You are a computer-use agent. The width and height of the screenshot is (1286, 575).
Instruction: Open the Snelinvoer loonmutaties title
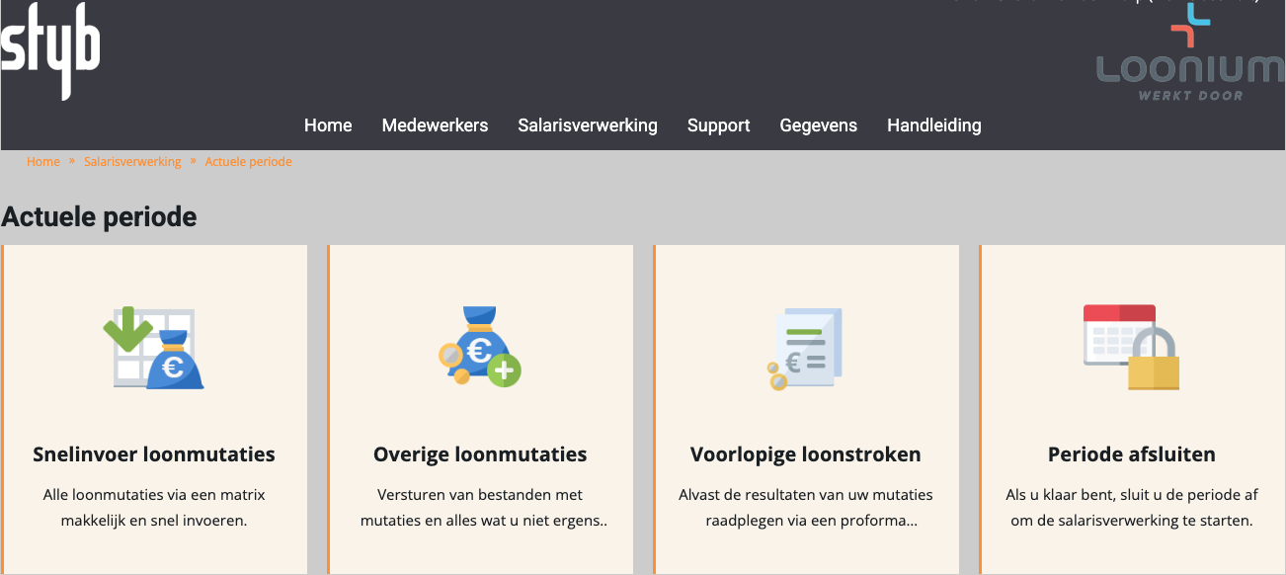(154, 454)
